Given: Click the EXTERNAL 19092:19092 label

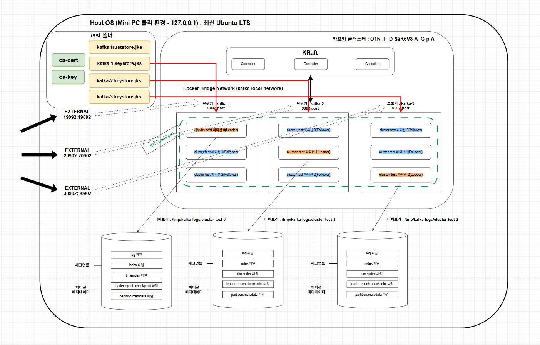Looking at the screenshot, I should [x=77, y=114].
